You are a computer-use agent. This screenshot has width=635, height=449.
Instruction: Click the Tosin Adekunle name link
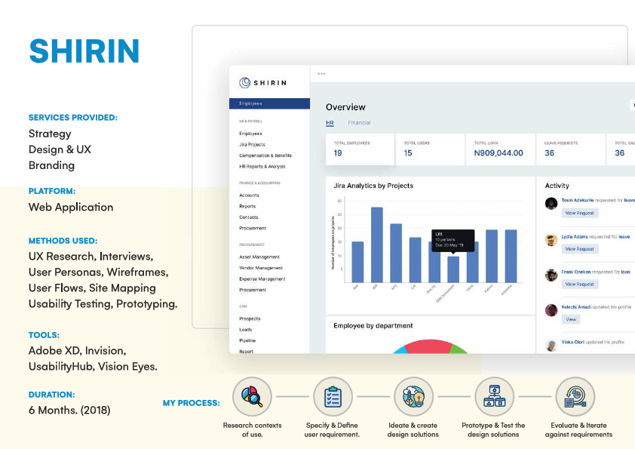[577, 200]
